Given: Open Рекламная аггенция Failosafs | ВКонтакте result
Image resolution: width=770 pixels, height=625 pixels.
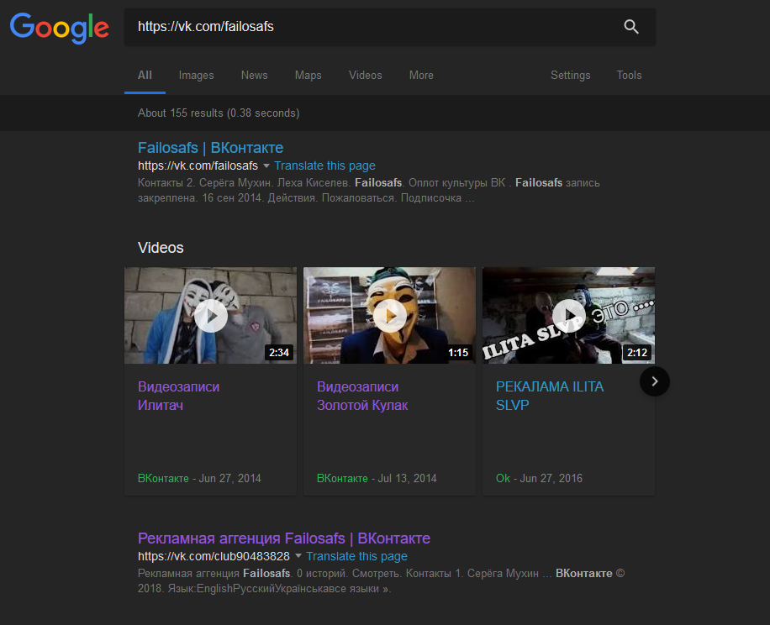Looking at the screenshot, I should point(284,538).
